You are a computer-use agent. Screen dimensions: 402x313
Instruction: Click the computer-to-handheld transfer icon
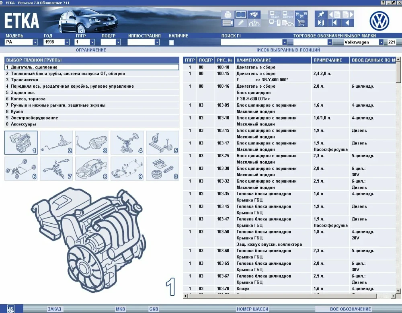[275, 23]
